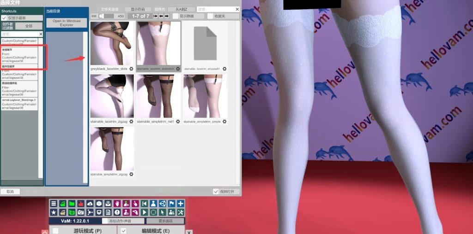Toggle the 保持打开 checkbox

tap(216, 192)
